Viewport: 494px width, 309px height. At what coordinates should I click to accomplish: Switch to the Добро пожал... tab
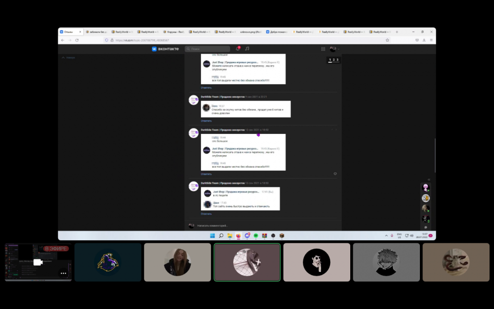pos(277,32)
